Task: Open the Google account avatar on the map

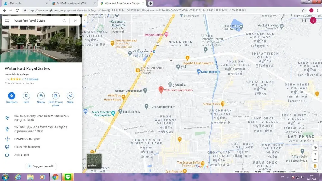Action: pos(313,20)
